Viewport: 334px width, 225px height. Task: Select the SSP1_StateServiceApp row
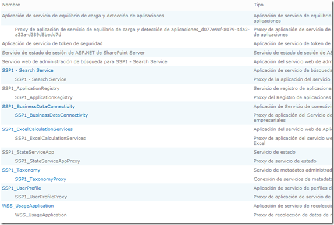pyautogui.click(x=166, y=152)
